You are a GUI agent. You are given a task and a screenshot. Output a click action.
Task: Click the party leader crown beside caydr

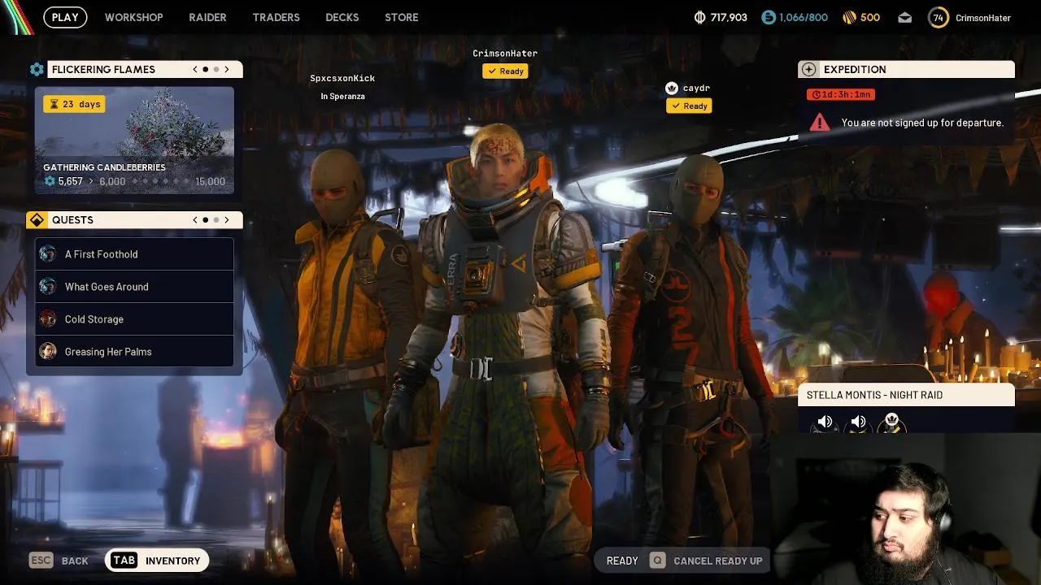tap(672, 88)
